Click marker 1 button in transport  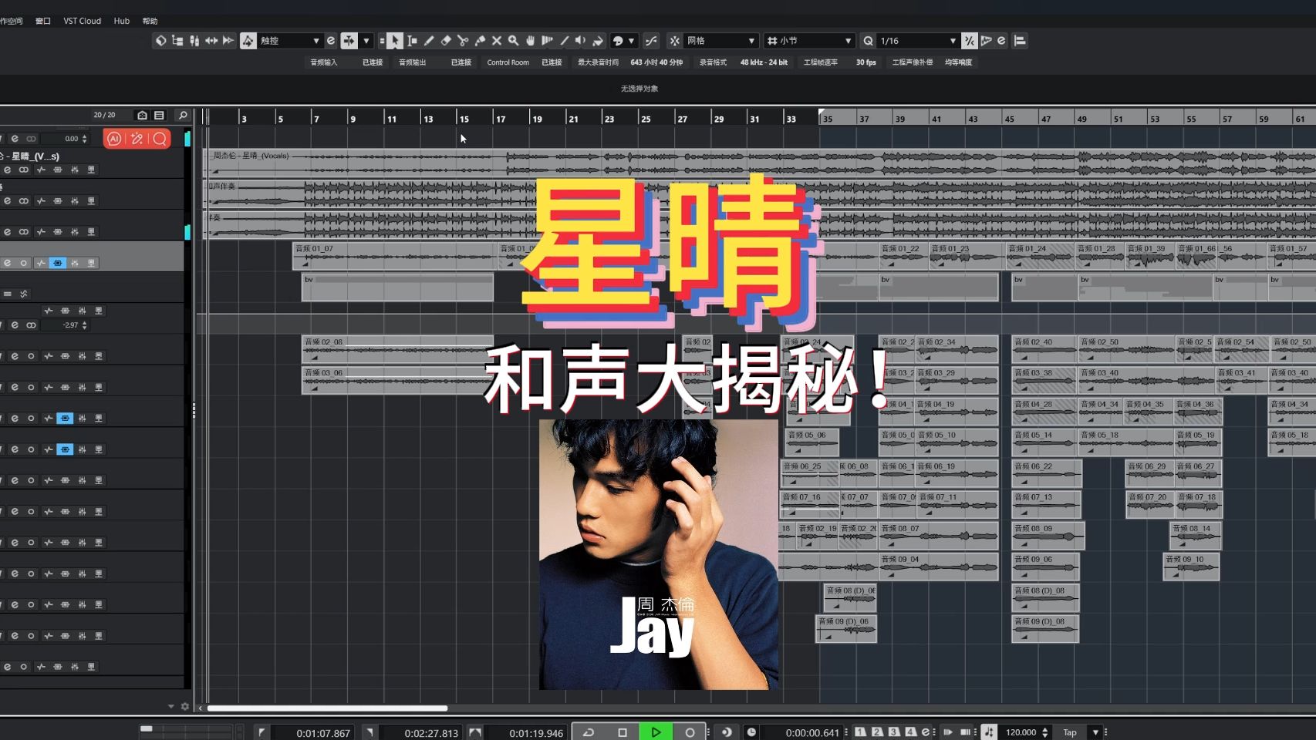(860, 732)
